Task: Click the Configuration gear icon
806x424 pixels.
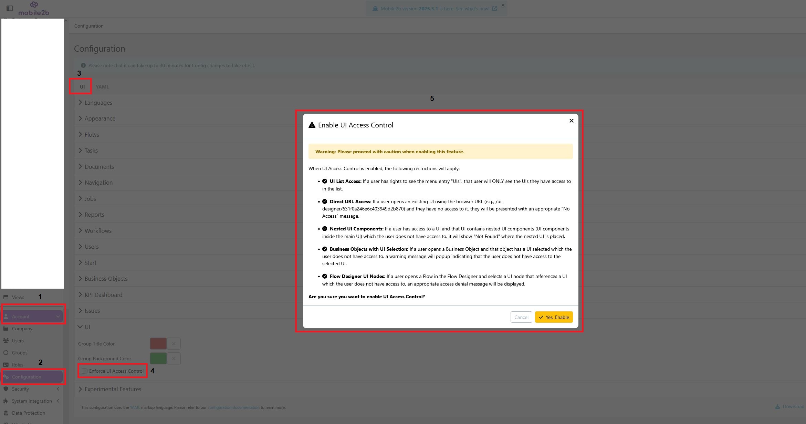Action: tap(6, 376)
